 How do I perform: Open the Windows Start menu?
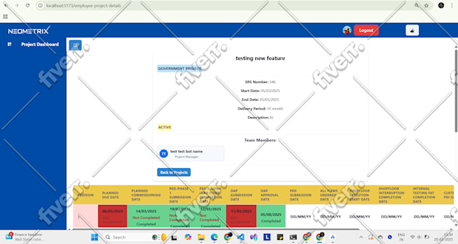click(94, 237)
